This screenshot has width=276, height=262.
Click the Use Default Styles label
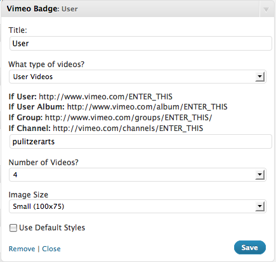(x=52, y=228)
